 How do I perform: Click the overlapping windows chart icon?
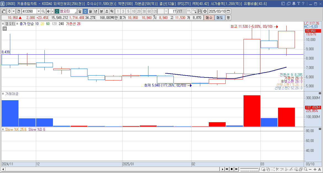[268, 169]
